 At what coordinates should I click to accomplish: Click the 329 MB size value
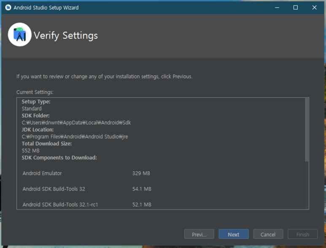click(141, 173)
